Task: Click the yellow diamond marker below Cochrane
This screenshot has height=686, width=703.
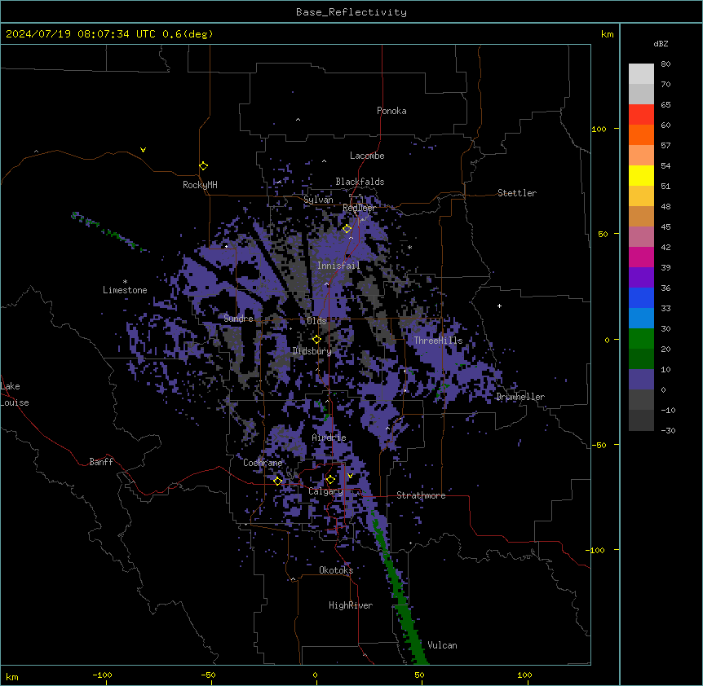Action: tap(277, 481)
